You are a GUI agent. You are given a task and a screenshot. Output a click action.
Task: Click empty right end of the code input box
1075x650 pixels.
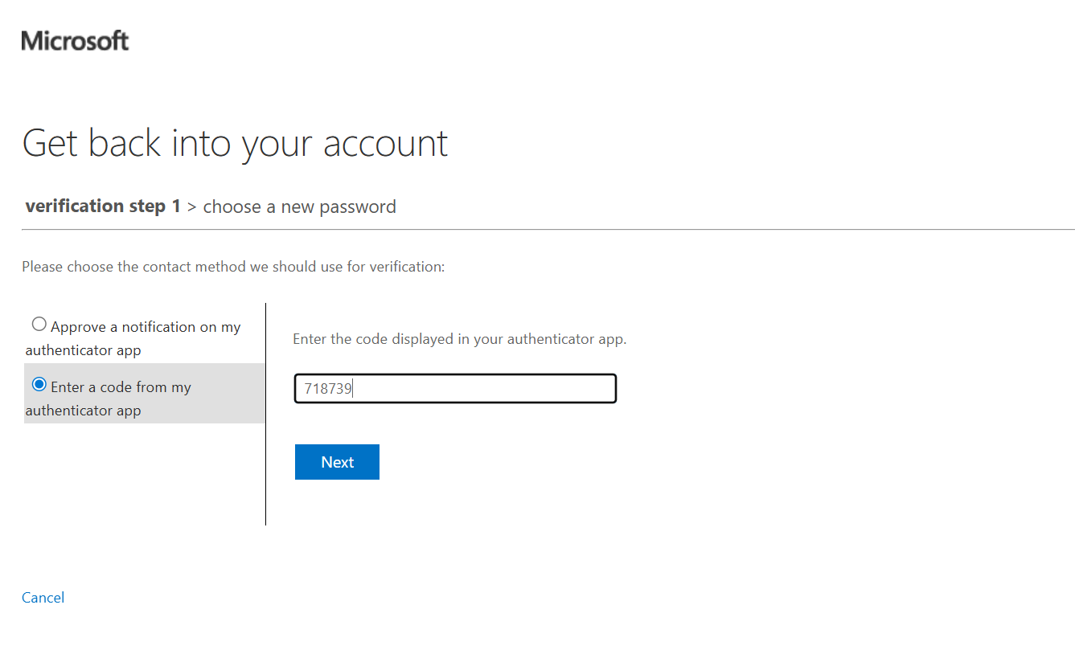tap(563, 389)
